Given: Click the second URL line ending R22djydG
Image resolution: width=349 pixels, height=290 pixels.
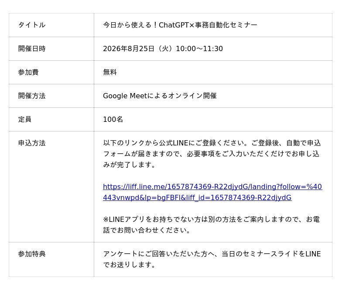Looking at the screenshot, I should (197, 197).
